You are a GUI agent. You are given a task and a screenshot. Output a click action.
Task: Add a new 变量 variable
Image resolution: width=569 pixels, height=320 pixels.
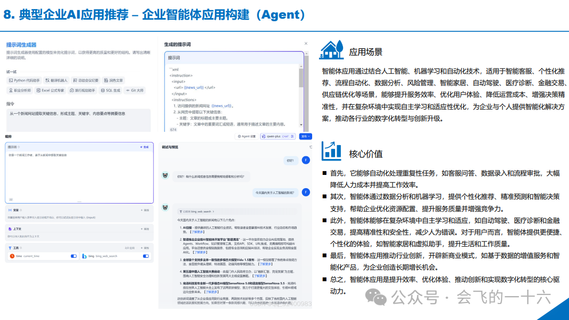(x=145, y=210)
